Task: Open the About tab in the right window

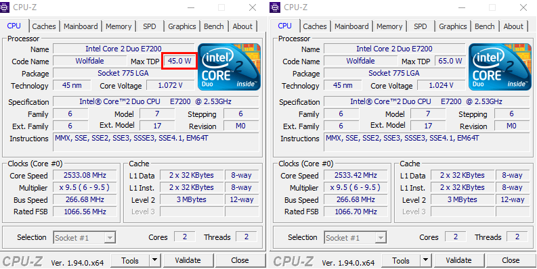Action: click(x=513, y=26)
